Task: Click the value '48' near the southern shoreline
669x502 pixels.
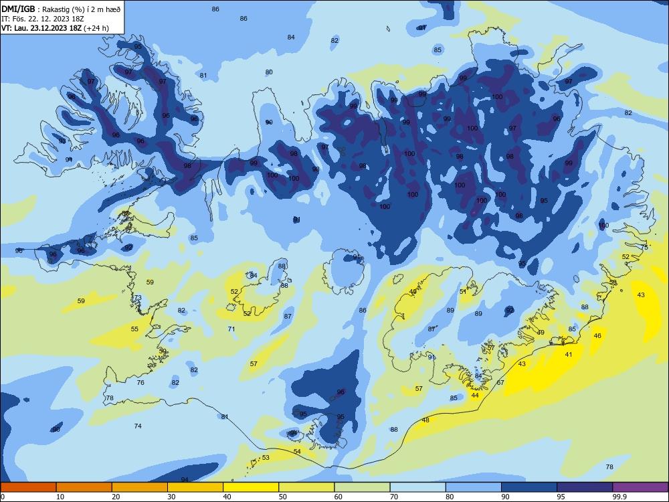Action: click(425, 420)
